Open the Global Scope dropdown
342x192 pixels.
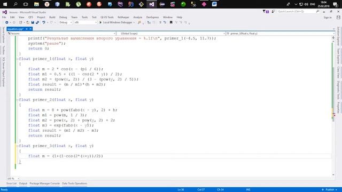pos(171,34)
